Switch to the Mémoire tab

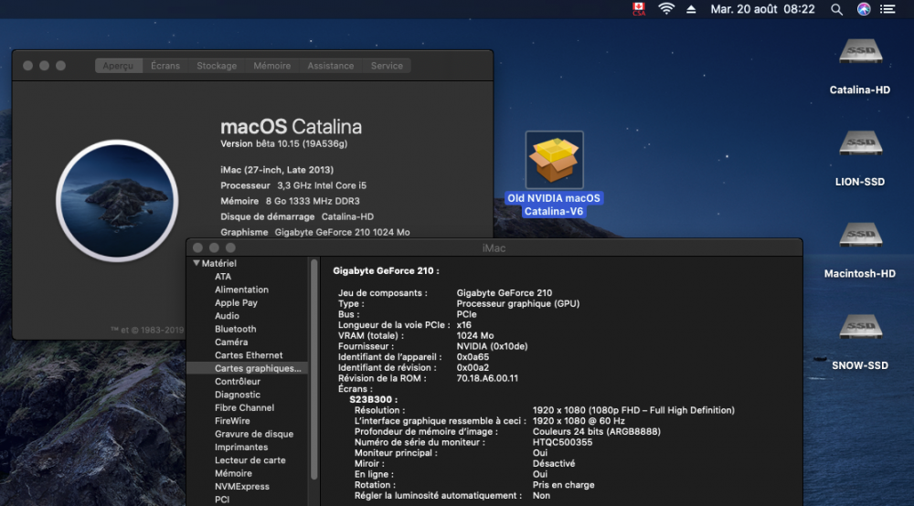(x=272, y=66)
